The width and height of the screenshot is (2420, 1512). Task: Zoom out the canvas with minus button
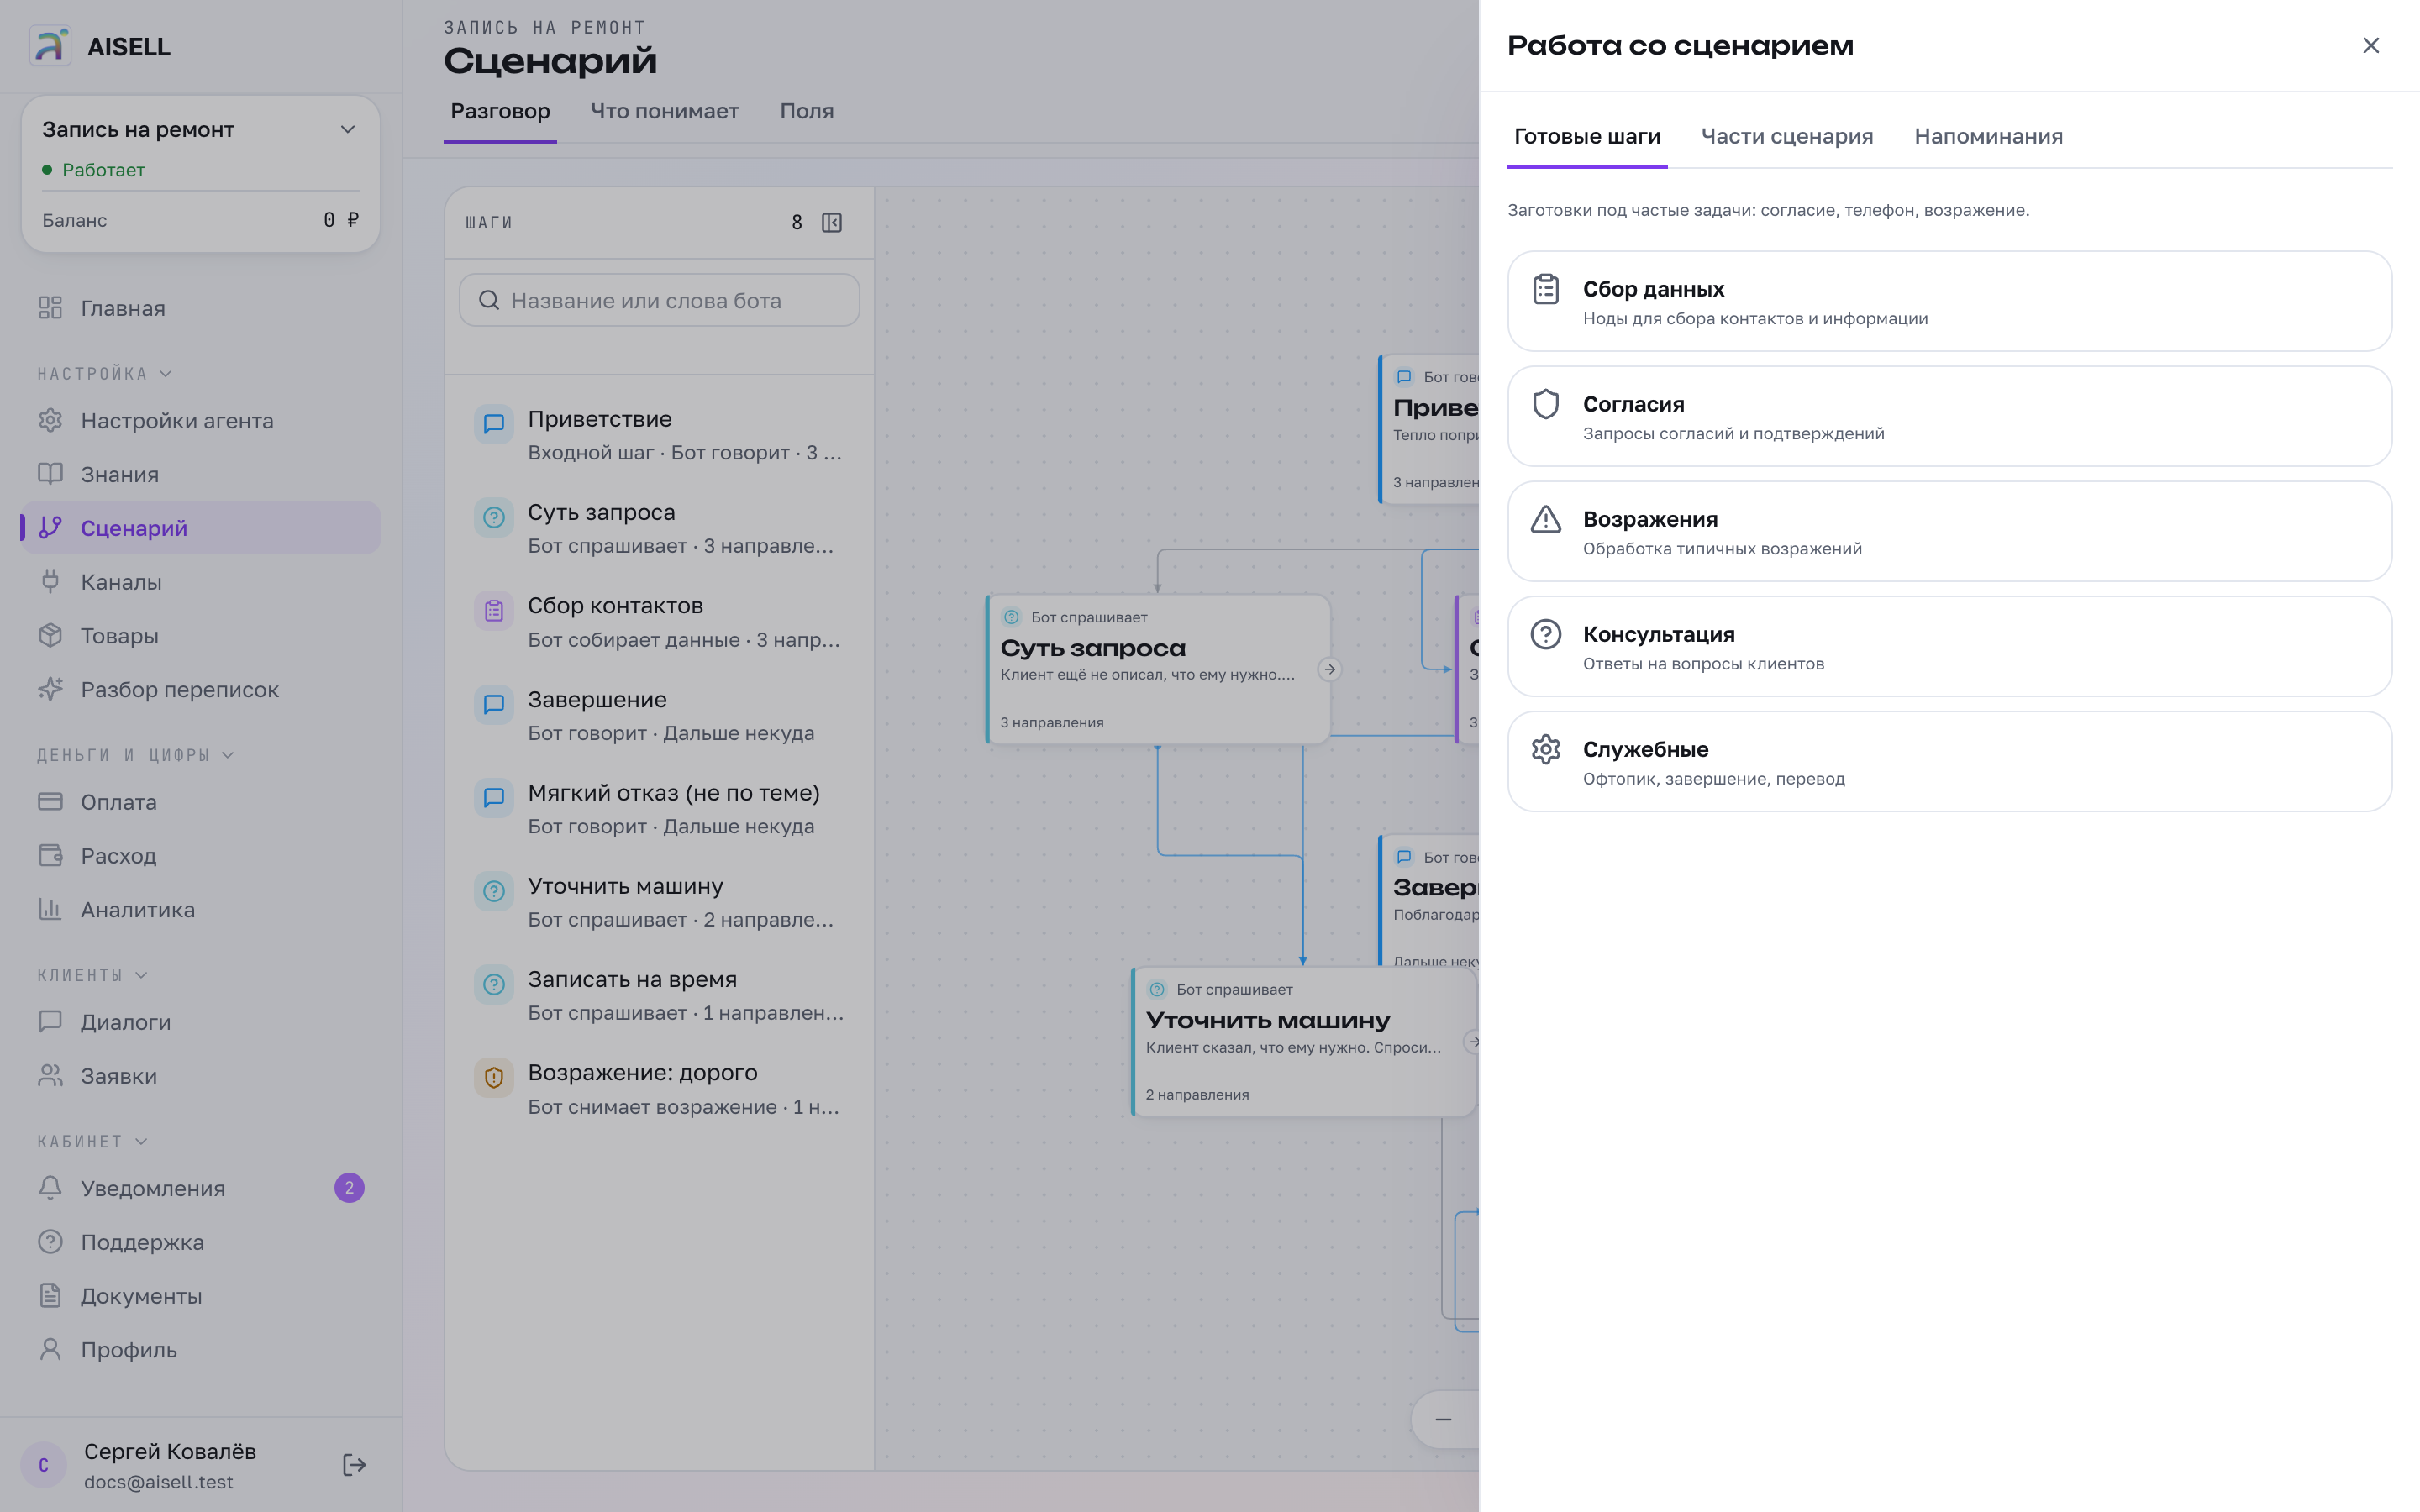[1443, 1419]
